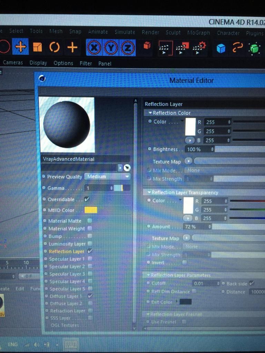Viewport: 265px width, 353px height.
Task: Open the Tools menu
Action: [36, 31]
